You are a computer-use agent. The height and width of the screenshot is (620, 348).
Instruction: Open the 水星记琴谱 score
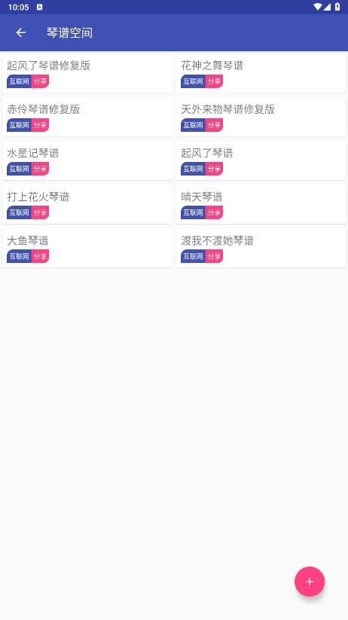pyautogui.click(x=87, y=160)
